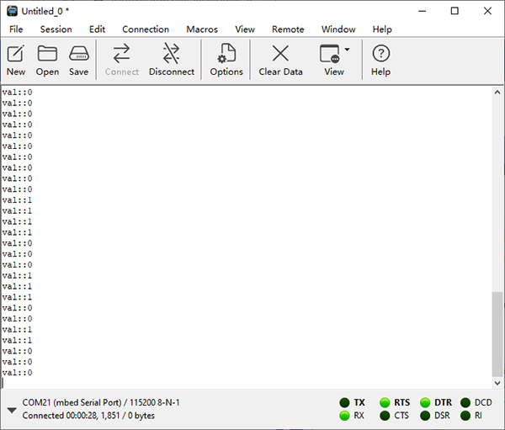Open the Edit menu
This screenshot has width=505, height=430.
pyautogui.click(x=97, y=29)
